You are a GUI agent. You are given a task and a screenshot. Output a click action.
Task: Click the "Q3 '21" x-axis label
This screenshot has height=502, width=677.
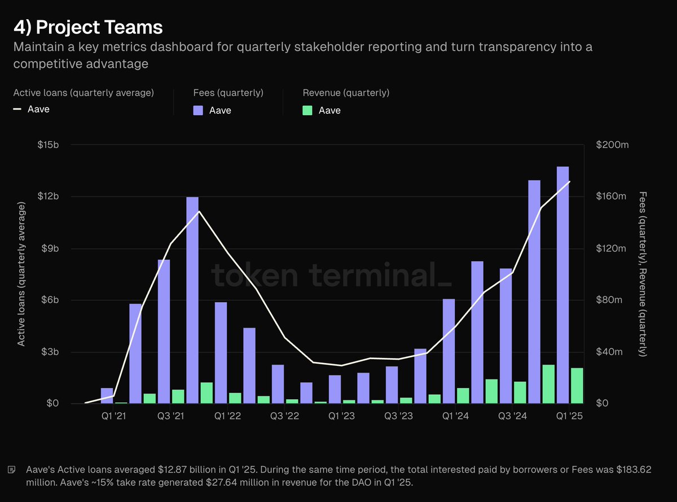tap(171, 417)
